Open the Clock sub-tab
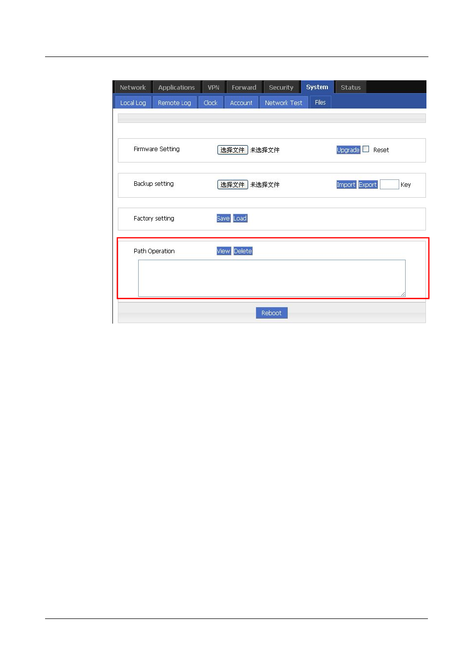The height and width of the screenshot is (669, 473). tap(210, 103)
